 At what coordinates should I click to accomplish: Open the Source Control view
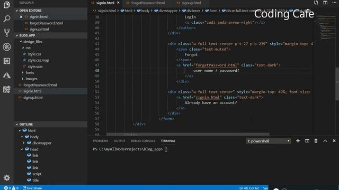click(x=7, y=33)
